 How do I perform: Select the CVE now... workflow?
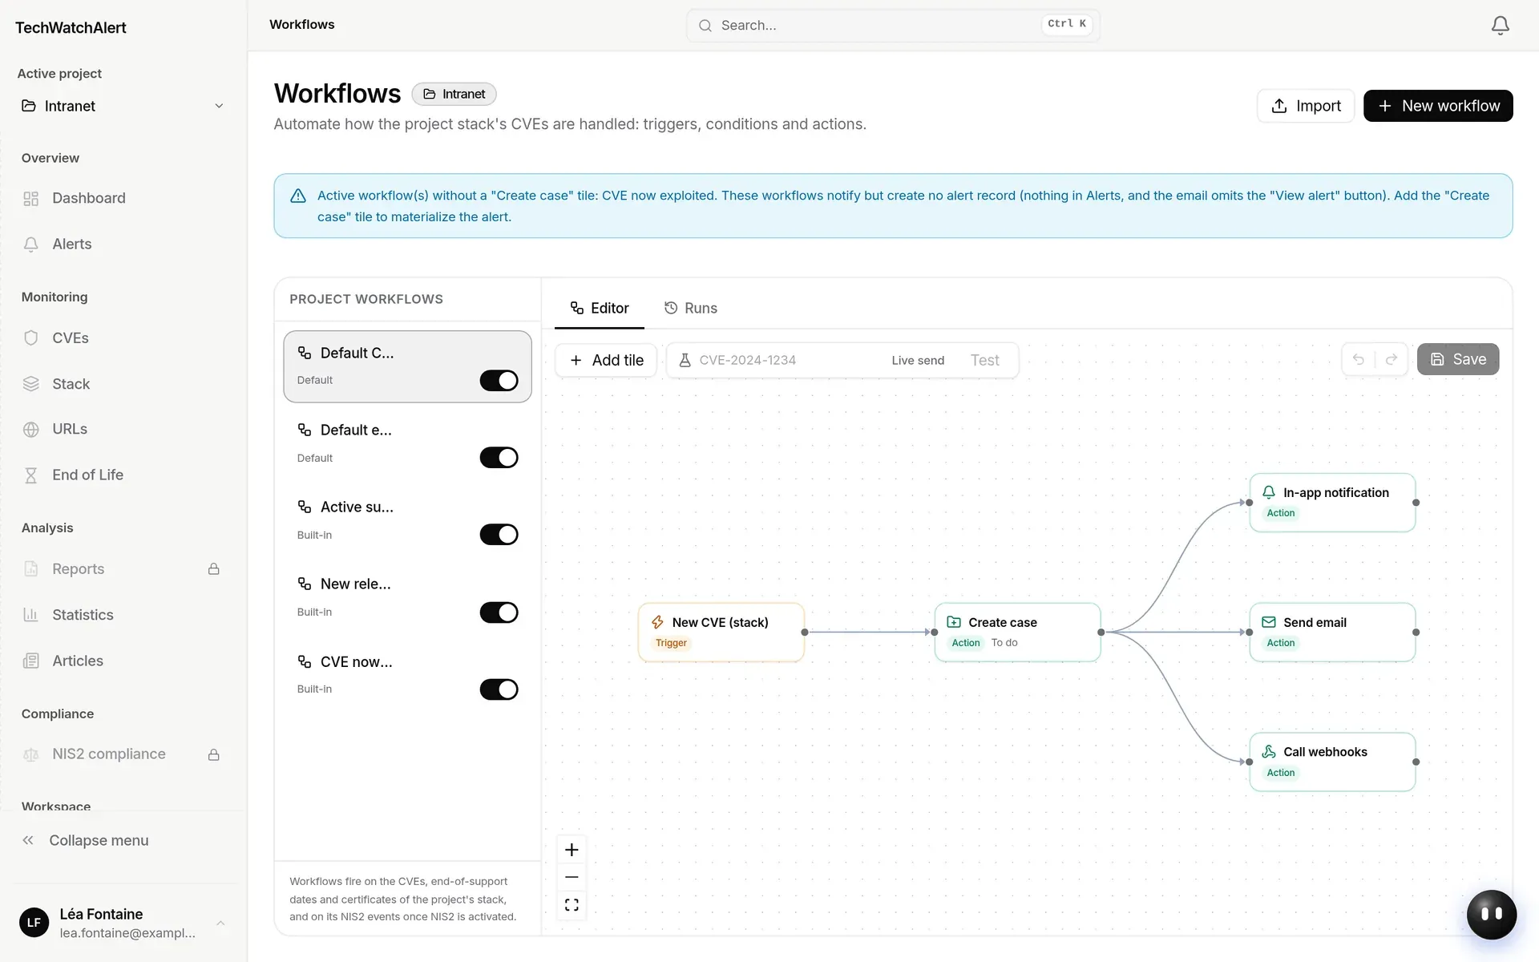pyautogui.click(x=407, y=675)
